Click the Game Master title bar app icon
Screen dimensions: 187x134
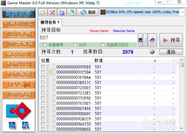tap(3, 3)
